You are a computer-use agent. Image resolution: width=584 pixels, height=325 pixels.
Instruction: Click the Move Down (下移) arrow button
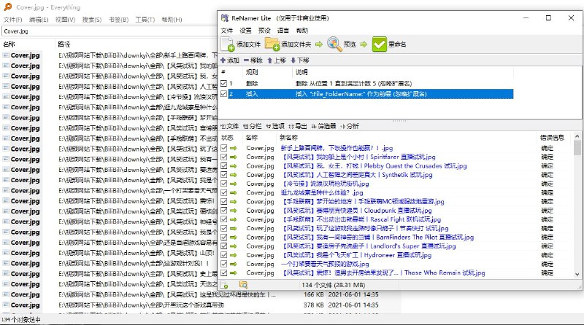click(x=300, y=60)
